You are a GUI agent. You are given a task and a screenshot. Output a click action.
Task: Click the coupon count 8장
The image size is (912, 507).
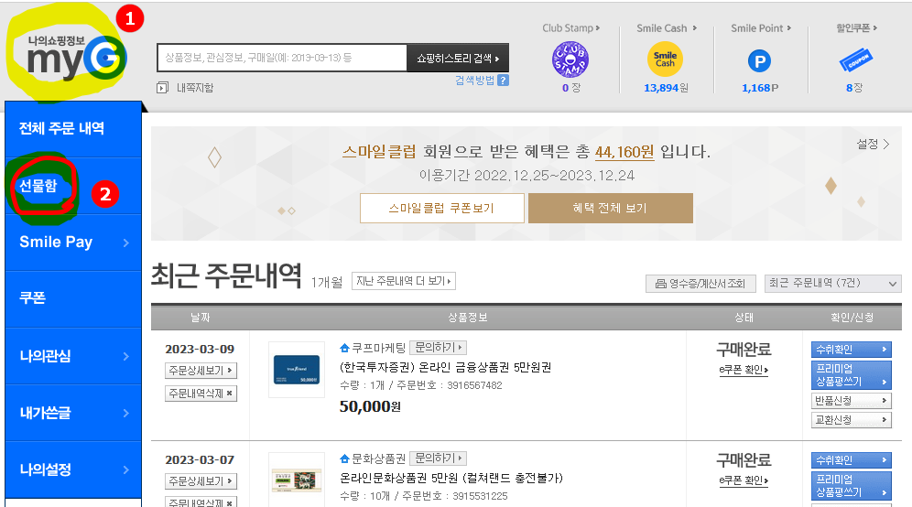(x=853, y=88)
